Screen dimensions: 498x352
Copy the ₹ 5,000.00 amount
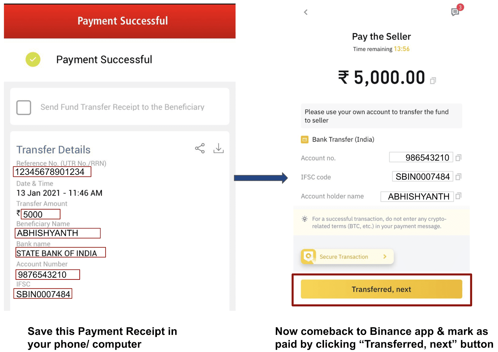pos(433,81)
